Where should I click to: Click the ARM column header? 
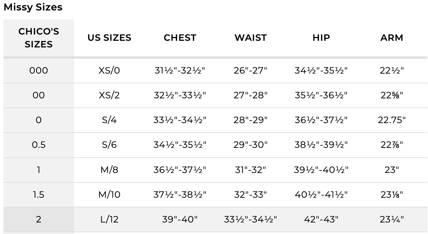[392, 38]
